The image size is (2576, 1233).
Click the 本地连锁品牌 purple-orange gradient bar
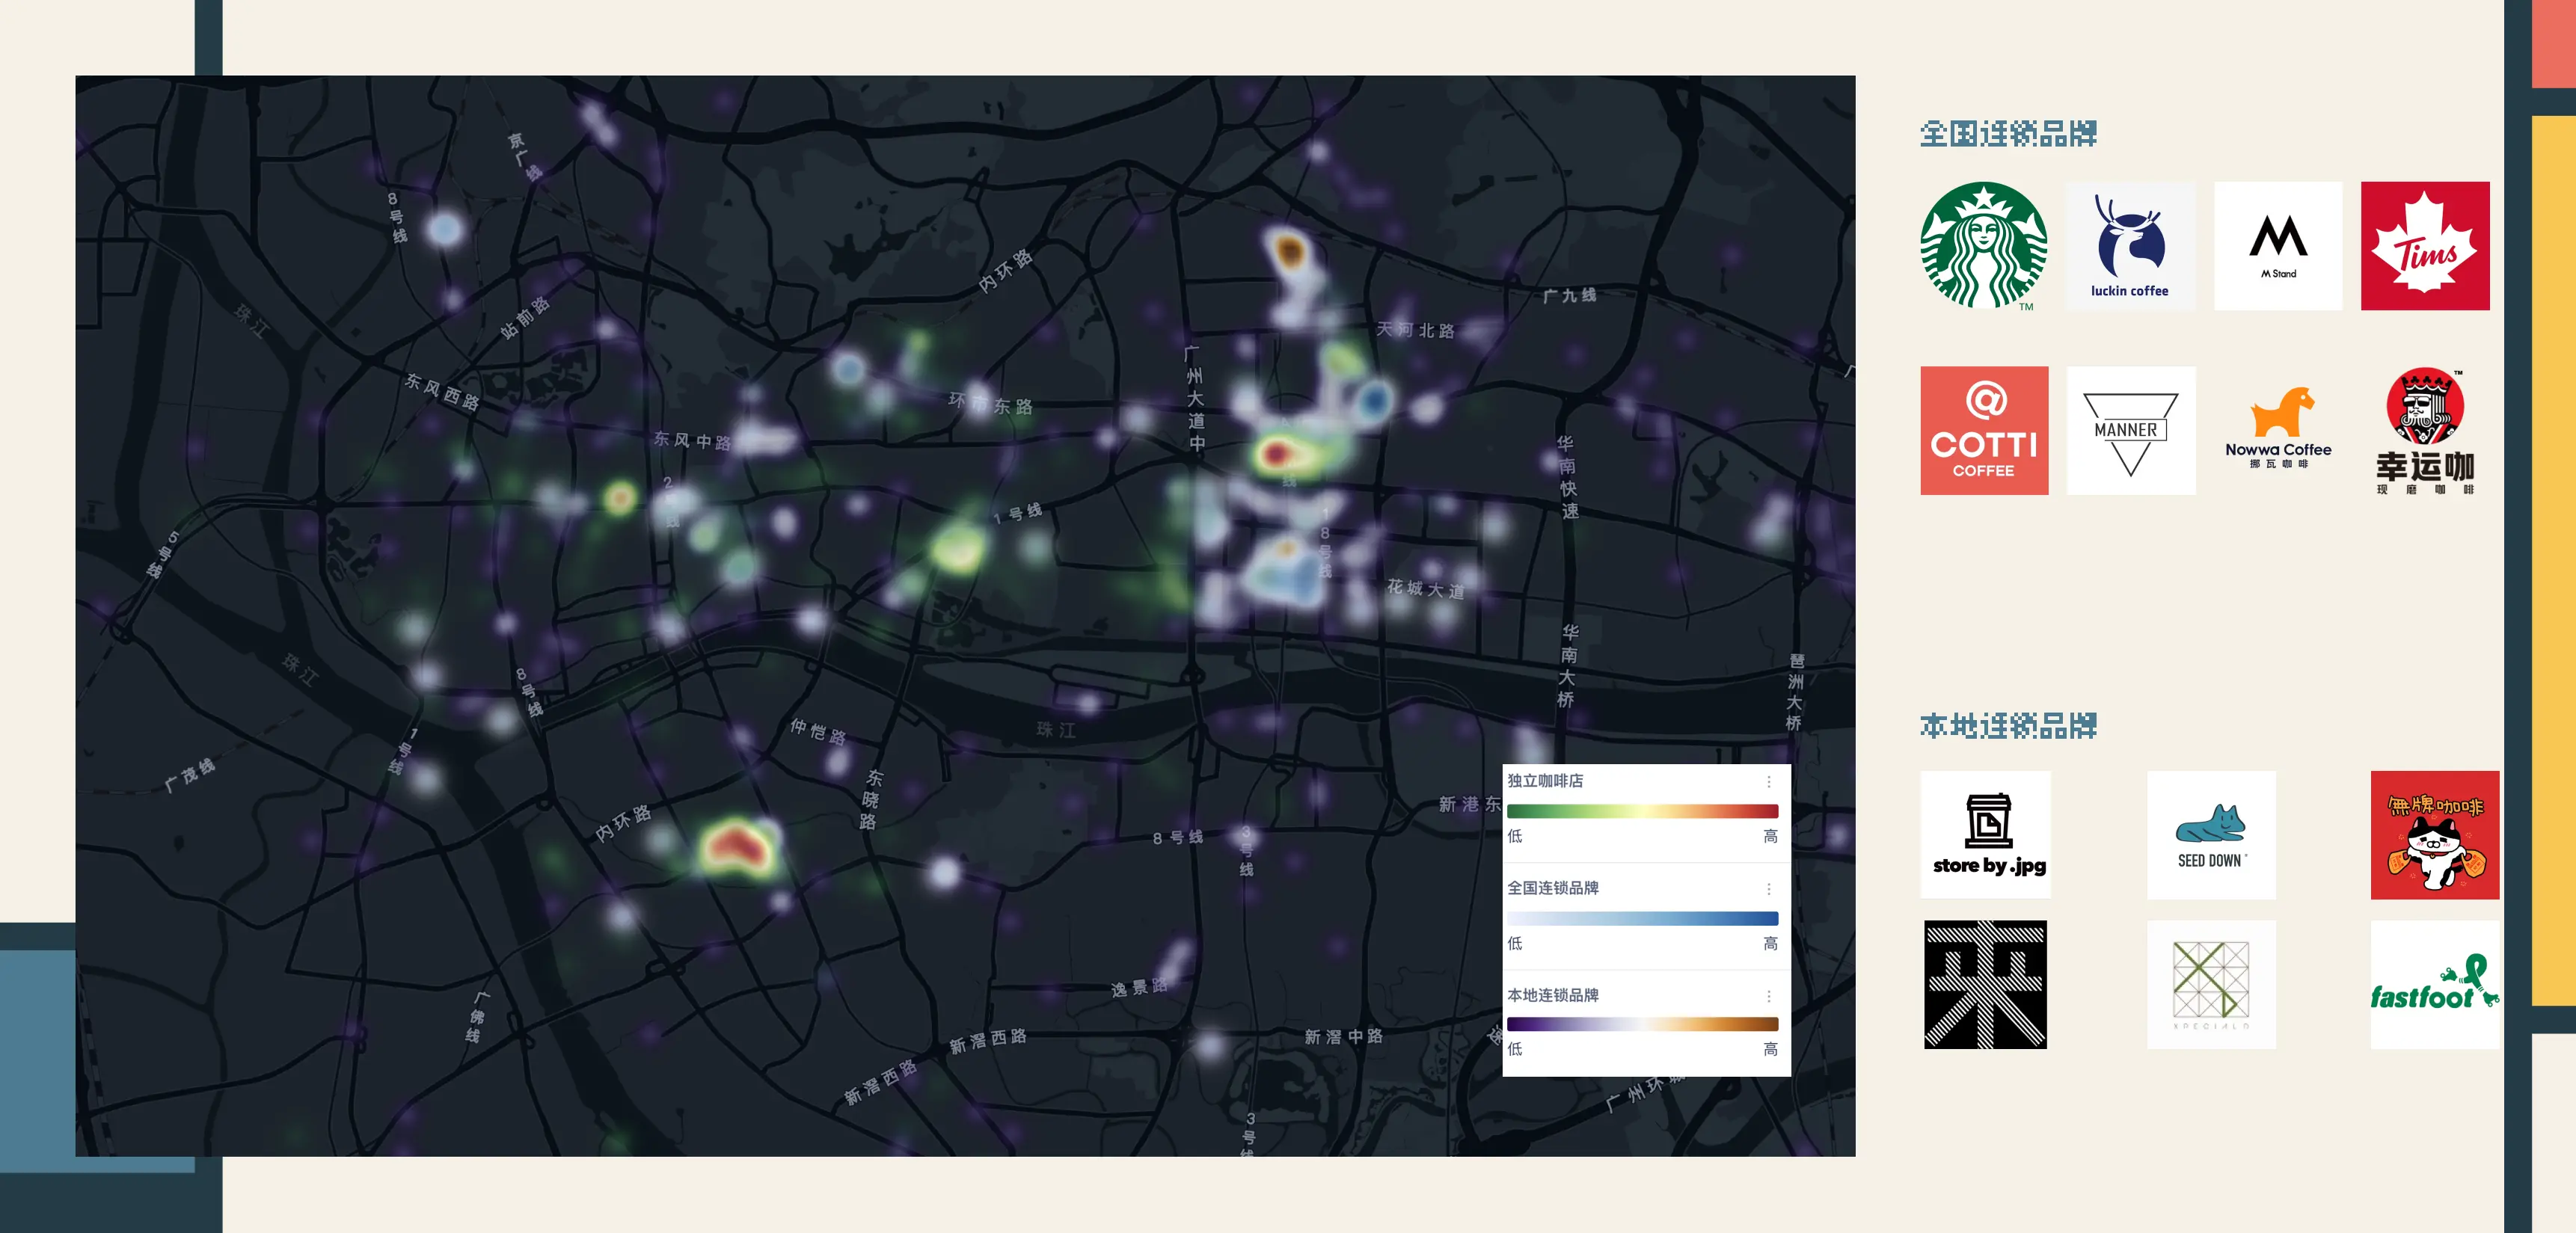(x=1641, y=1024)
